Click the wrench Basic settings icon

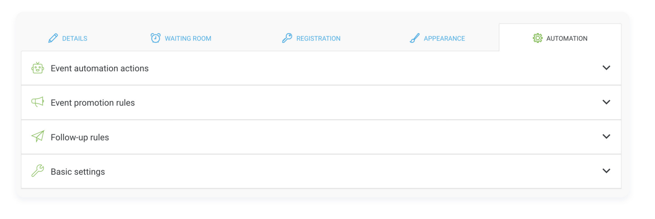(x=38, y=171)
